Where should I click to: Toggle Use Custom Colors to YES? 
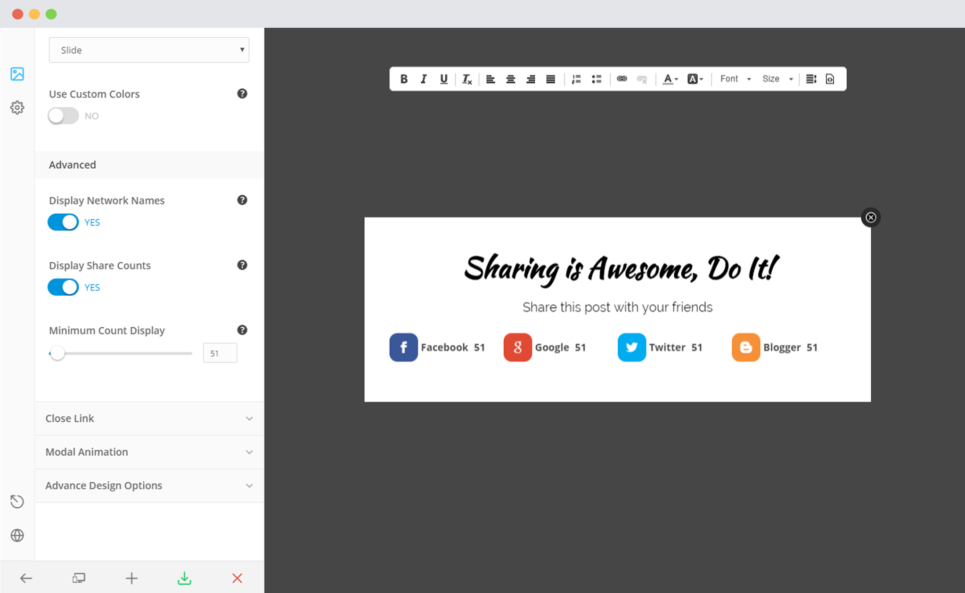(x=63, y=116)
